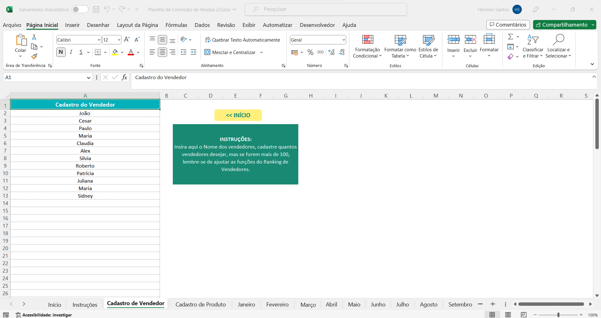
Task: Align text left icon
Action: point(152,52)
